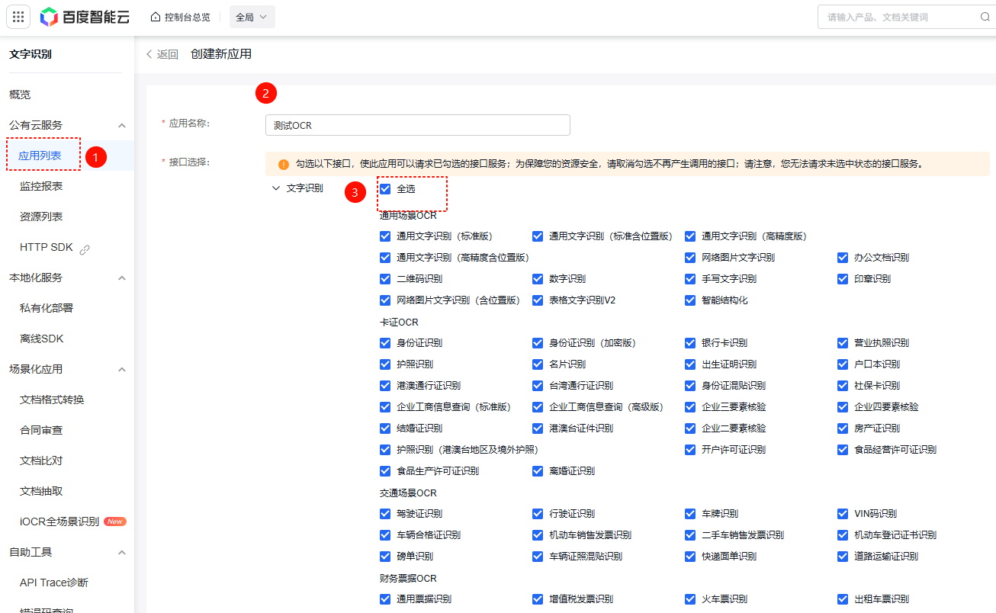Uncheck the 二维码识别 checkbox

point(385,279)
